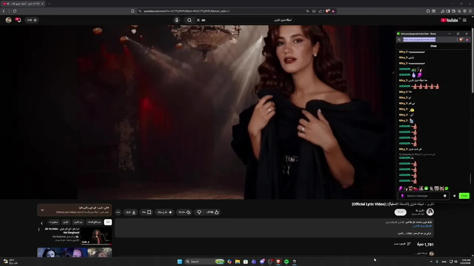The image size is (474, 266).
Task: Select the 'من نتائج البحث' filter chip
Action: click(x=94, y=222)
